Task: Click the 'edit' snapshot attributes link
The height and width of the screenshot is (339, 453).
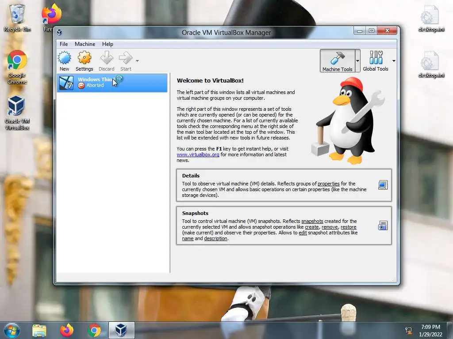Action: tap(303, 233)
